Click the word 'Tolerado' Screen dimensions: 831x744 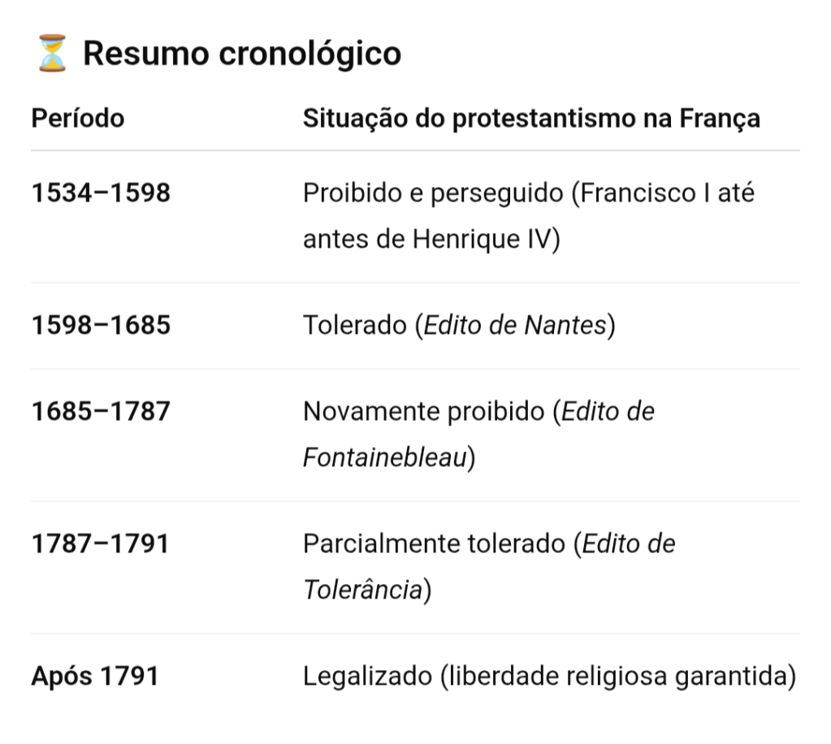(x=354, y=325)
